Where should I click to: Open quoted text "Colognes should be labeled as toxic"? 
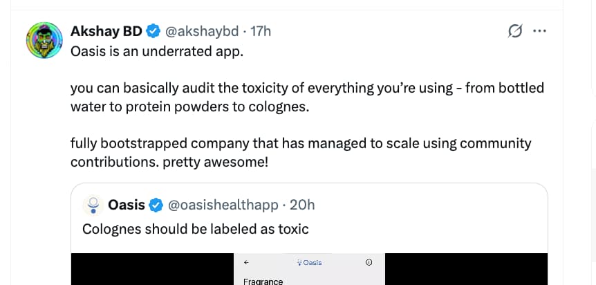(x=195, y=229)
